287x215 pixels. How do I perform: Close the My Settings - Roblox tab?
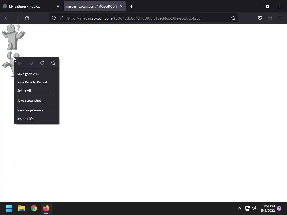(58, 6)
